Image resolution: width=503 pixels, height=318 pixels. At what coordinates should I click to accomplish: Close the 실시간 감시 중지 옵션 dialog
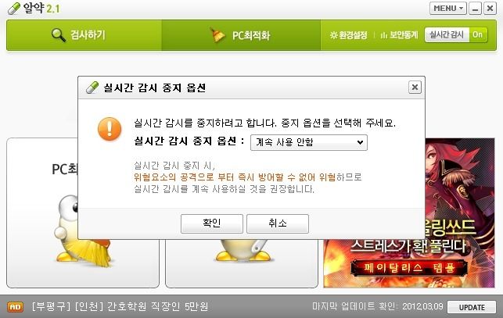pyautogui.click(x=415, y=88)
